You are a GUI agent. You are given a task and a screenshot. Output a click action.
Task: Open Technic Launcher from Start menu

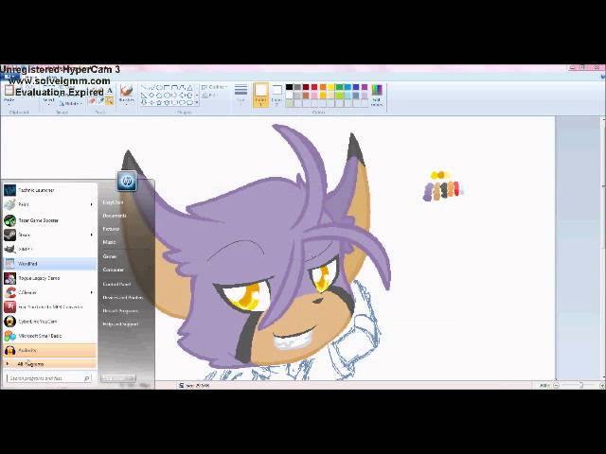(x=49, y=190)
